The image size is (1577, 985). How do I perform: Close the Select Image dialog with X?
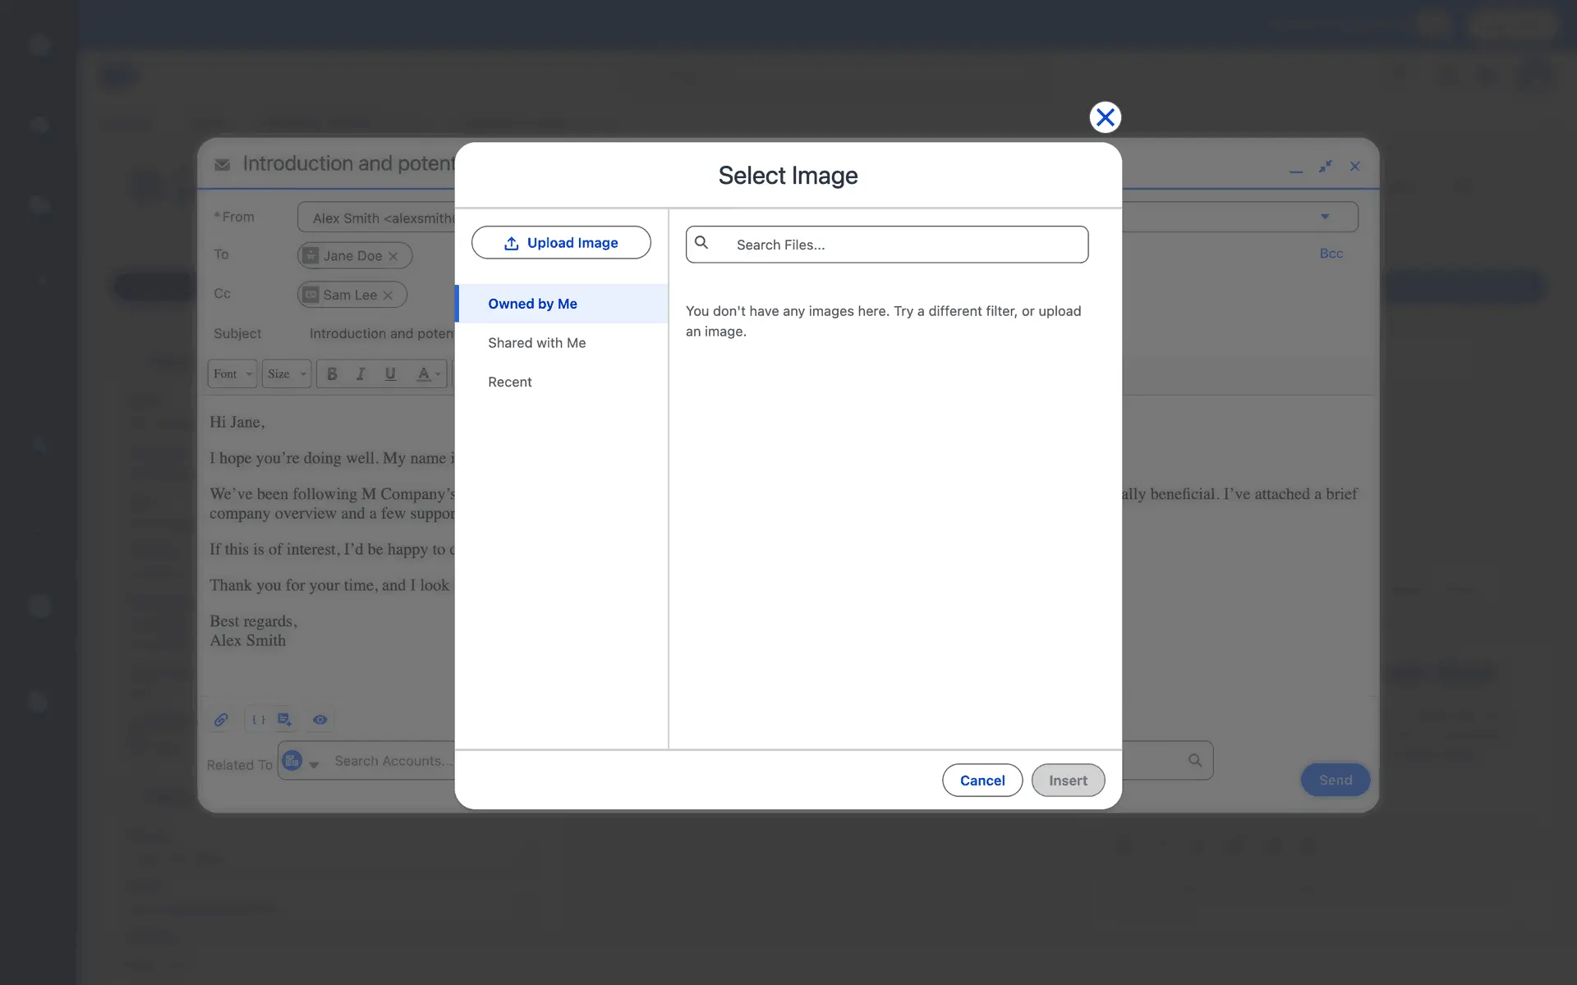tap(1105, 117)
